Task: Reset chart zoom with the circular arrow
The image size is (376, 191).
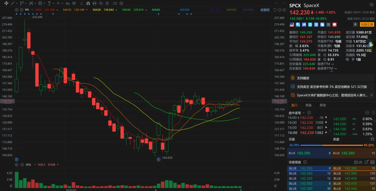Action: [275, 10]
